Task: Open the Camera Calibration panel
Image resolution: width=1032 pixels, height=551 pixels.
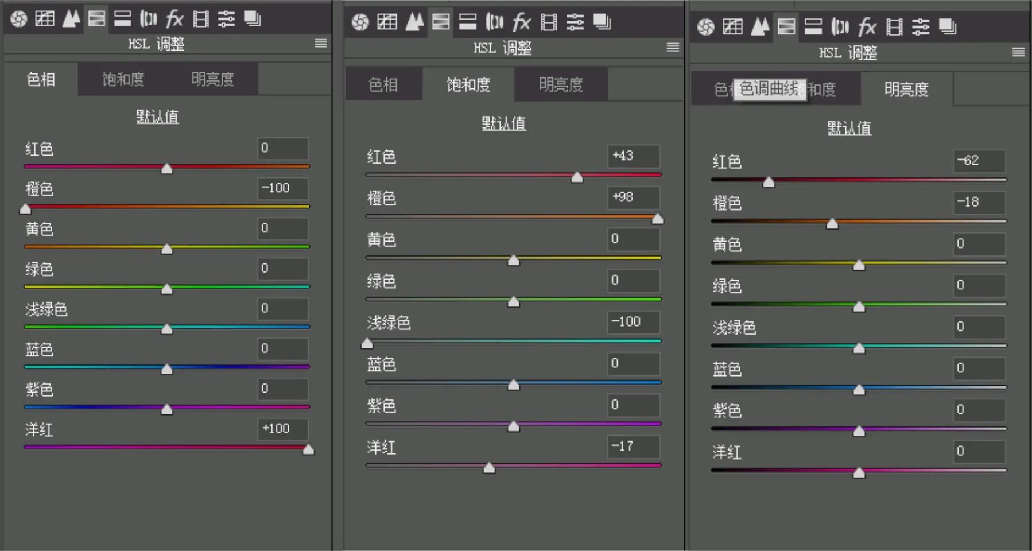Action: pos(200,18)
